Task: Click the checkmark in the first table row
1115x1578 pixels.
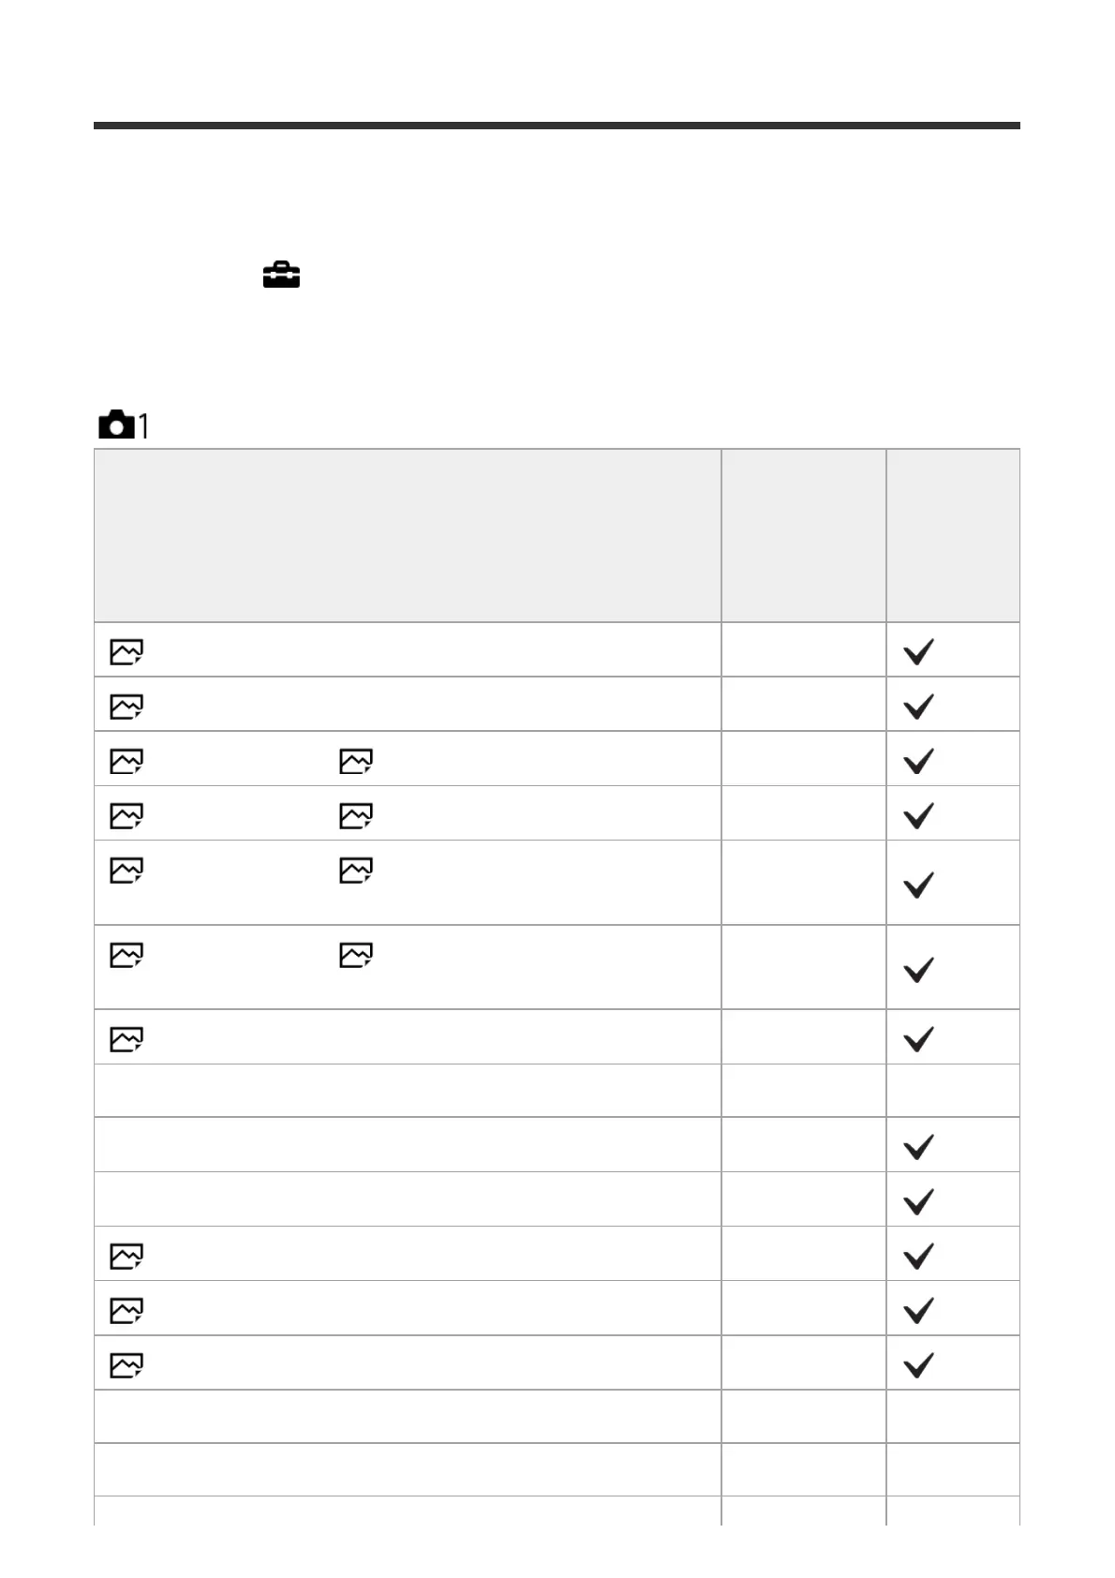Action: point(918,651)
